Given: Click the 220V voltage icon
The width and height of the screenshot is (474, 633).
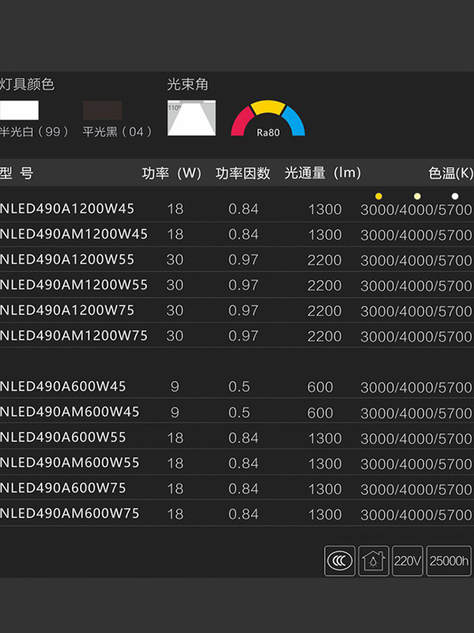Looking at the screenshot, I should (408, 561).
